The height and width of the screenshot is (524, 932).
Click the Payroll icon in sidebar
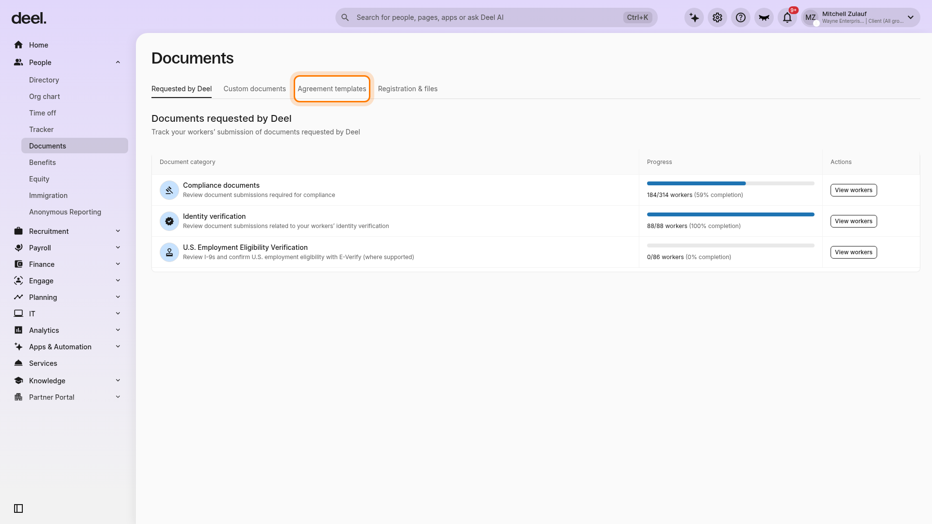18,247
